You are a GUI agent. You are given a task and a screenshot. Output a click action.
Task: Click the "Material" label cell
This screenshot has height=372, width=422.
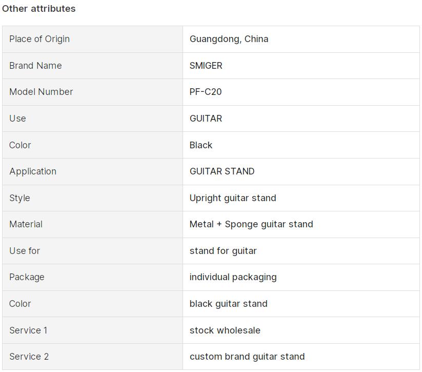pos(26,224)
